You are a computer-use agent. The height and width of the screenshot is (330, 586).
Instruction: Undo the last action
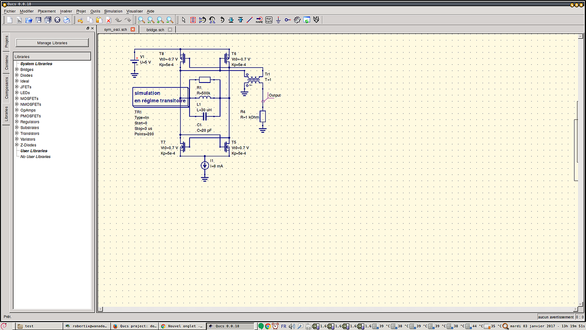click(118, 20)
